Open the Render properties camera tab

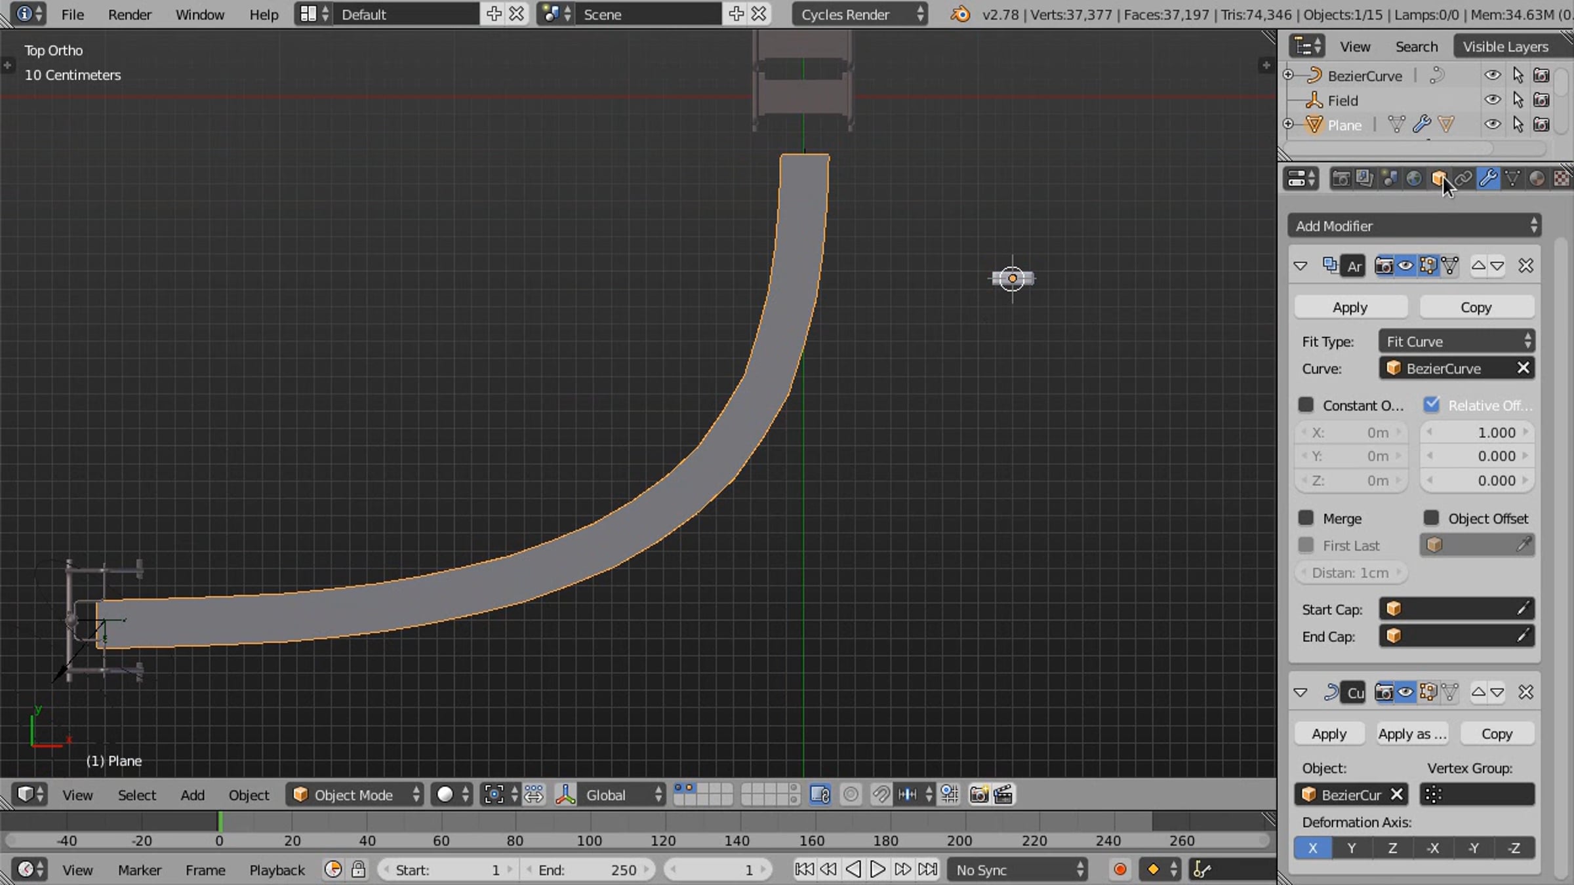coord(1341,178)
